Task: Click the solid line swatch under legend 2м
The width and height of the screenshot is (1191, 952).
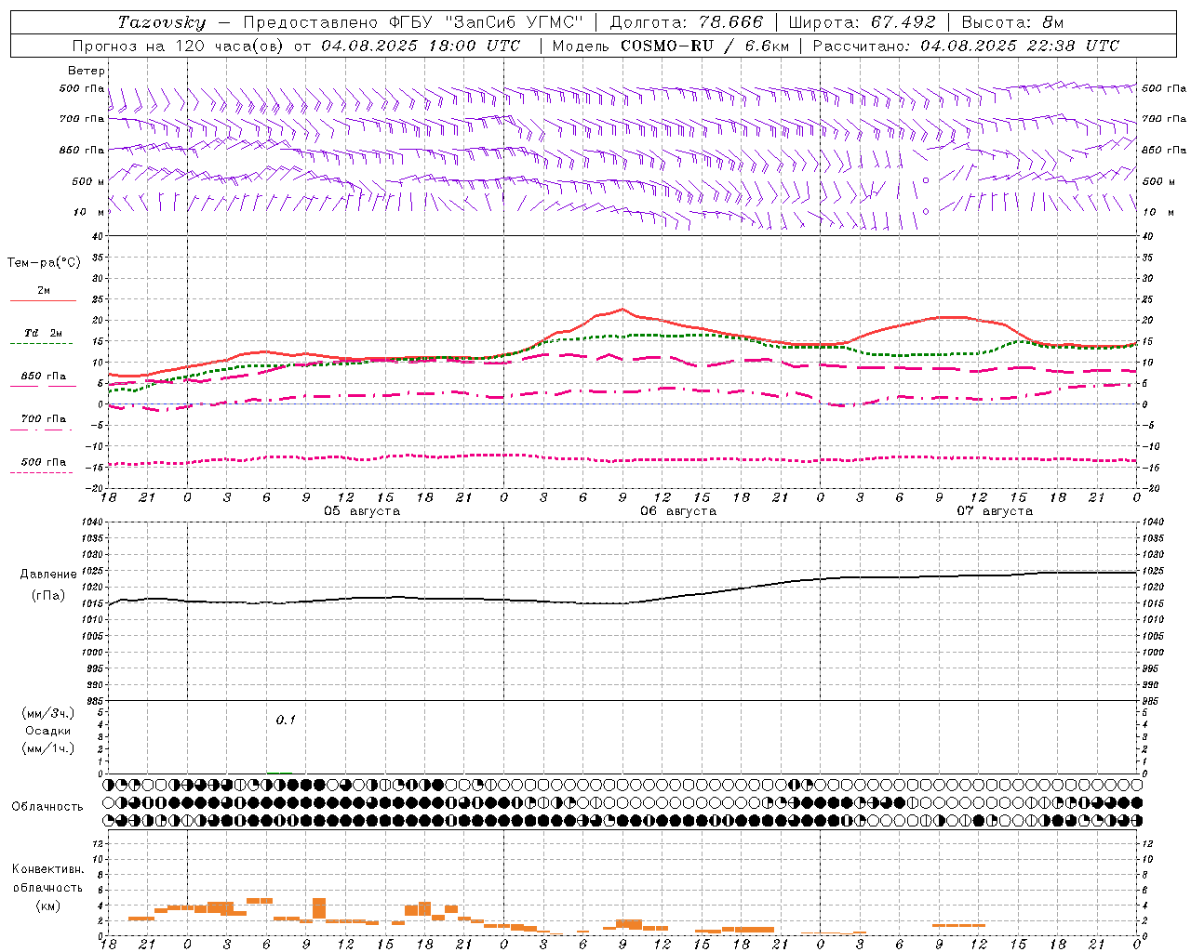Action: coord(44,301)
